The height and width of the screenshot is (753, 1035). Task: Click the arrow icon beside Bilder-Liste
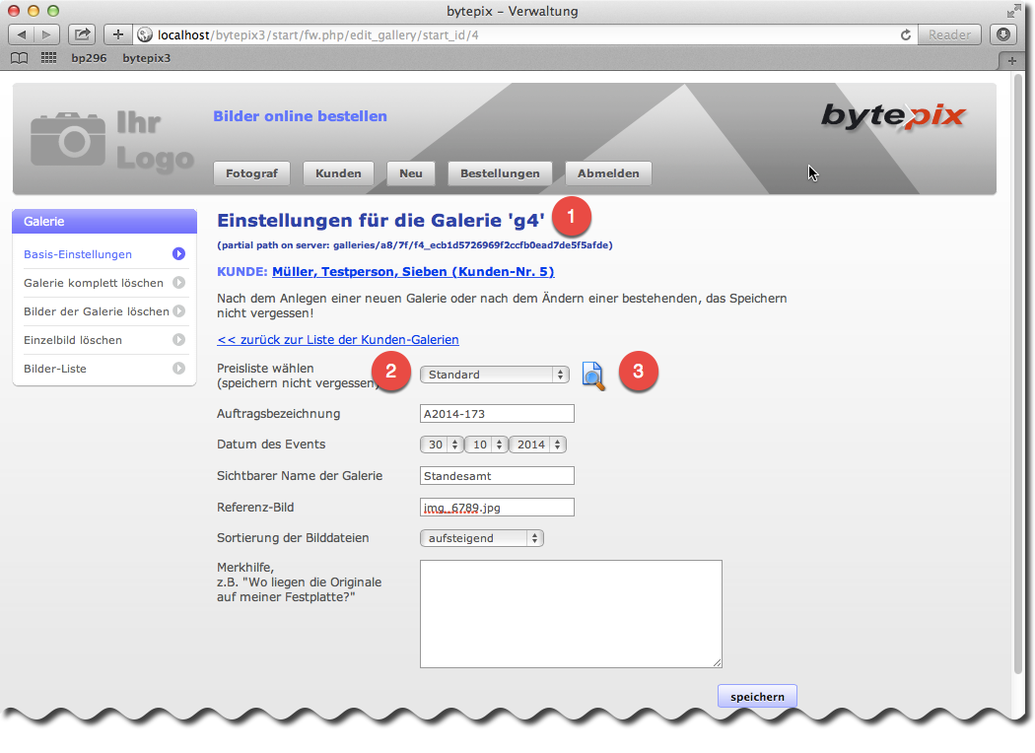click(178, 369)
